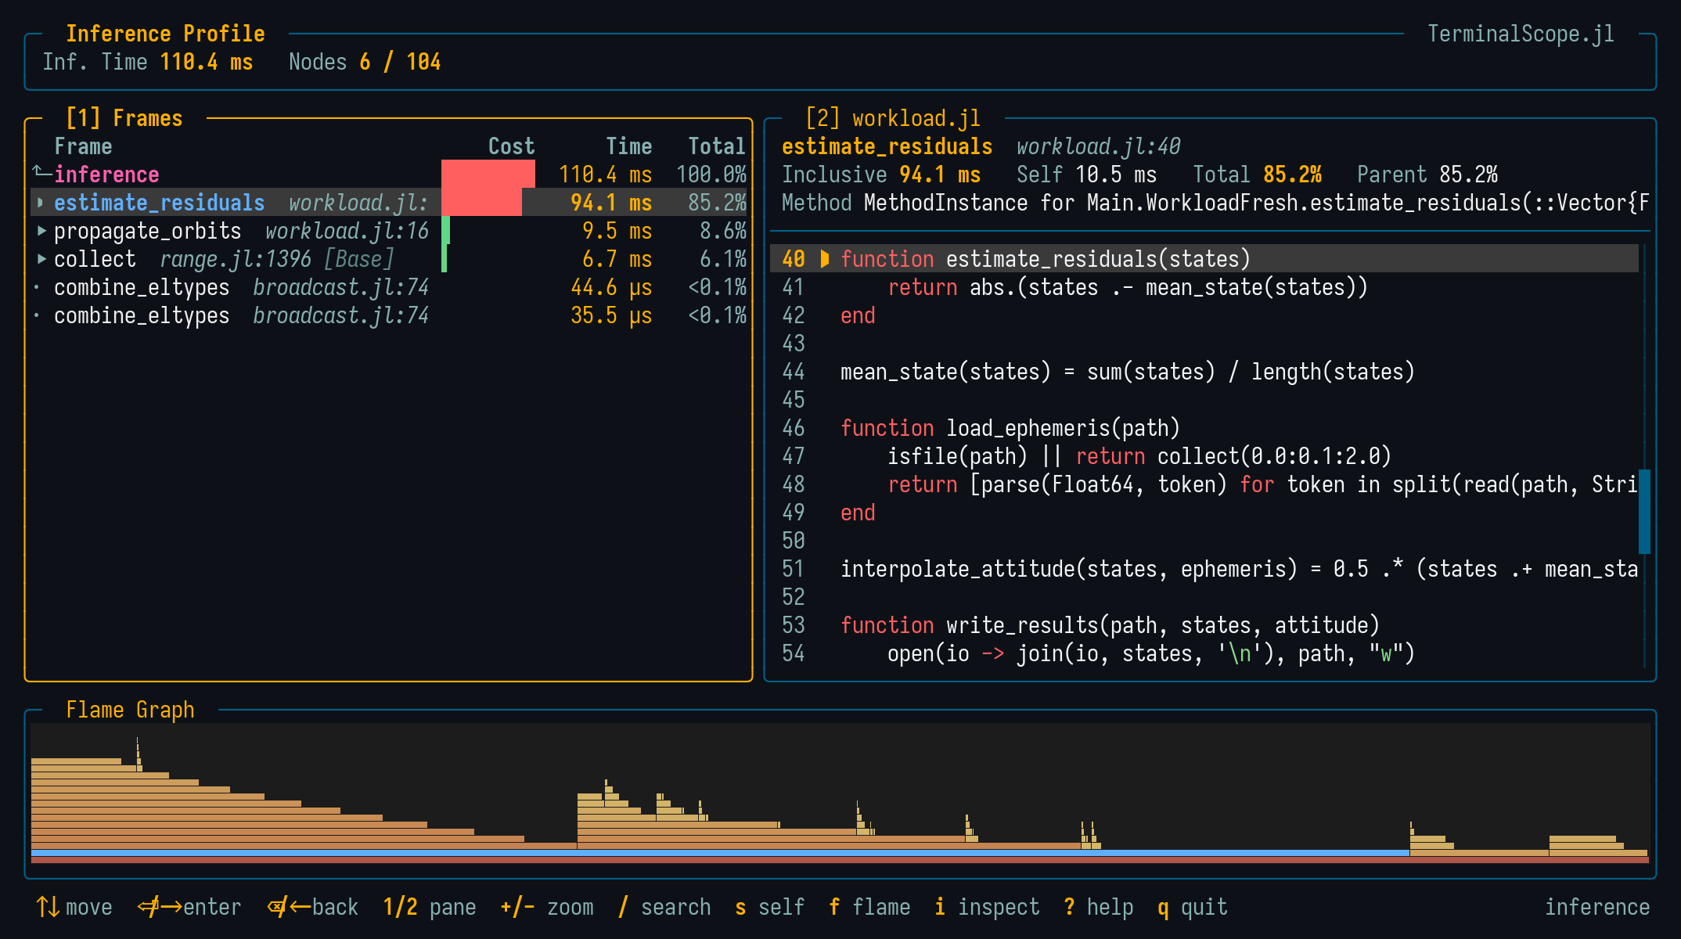
Task: Click the line 40 current-line marker icon
Action: click(824, 259)
